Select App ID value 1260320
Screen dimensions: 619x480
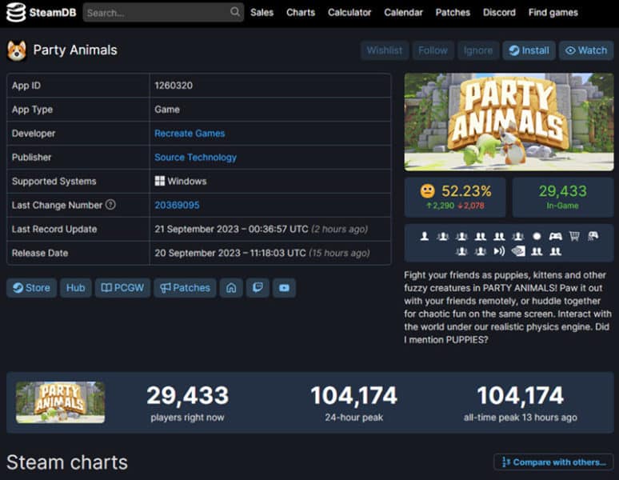pos(174,86)
